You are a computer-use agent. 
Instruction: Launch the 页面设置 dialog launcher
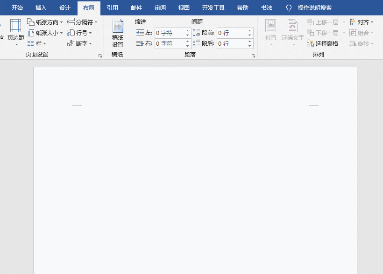100,56
